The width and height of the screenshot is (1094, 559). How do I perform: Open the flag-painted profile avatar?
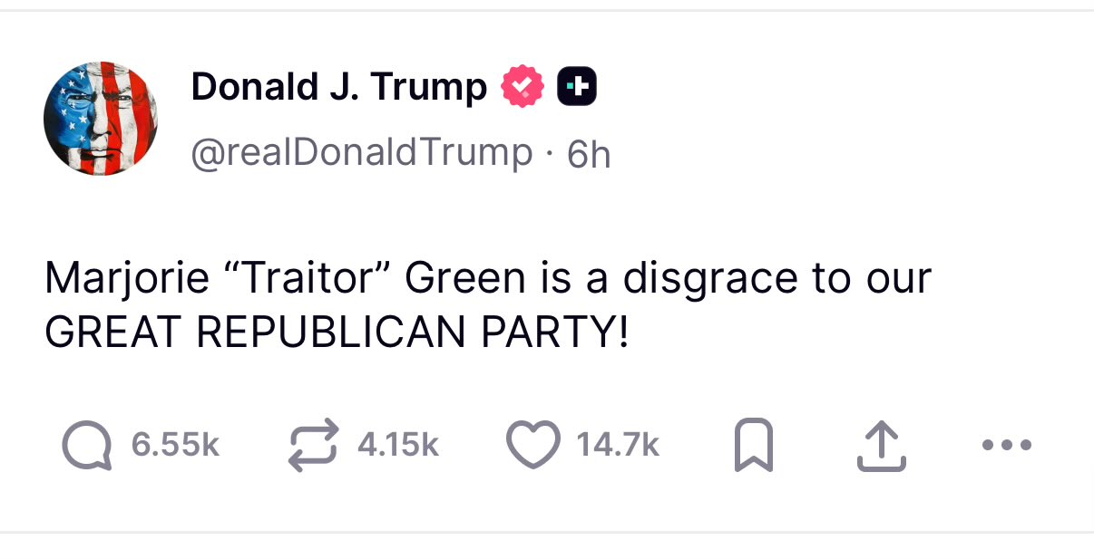click(101, 119)
